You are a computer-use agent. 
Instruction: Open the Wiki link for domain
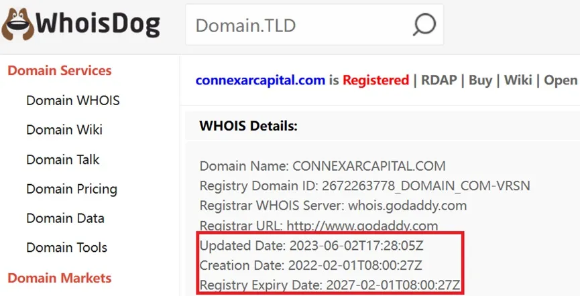(x=518, y=80)
